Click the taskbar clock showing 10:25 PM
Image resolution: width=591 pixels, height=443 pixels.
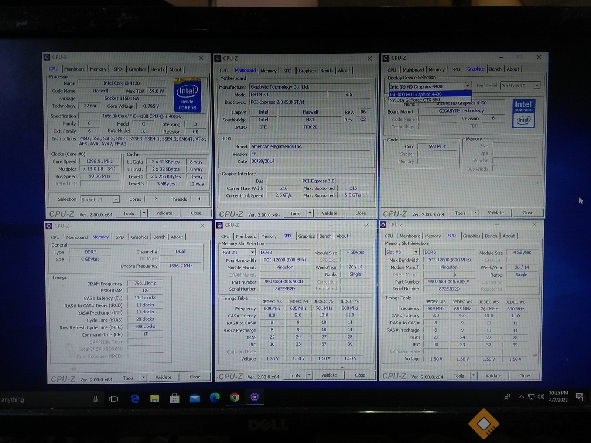pyautogui.click(x=558, y=396)
